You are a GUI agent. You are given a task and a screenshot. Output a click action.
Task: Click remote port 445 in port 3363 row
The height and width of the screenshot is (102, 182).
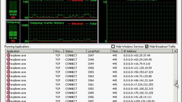click(x=115, y=76)
